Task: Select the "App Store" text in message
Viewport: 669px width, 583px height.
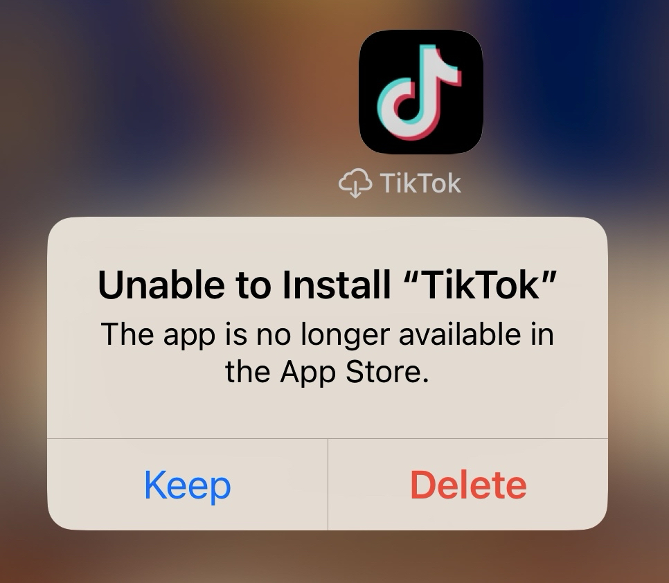Action: (354, 373)
